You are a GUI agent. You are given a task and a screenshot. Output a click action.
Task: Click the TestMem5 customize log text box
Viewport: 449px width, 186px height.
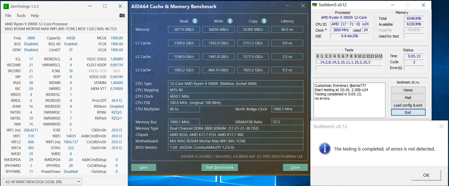[349, 100]
